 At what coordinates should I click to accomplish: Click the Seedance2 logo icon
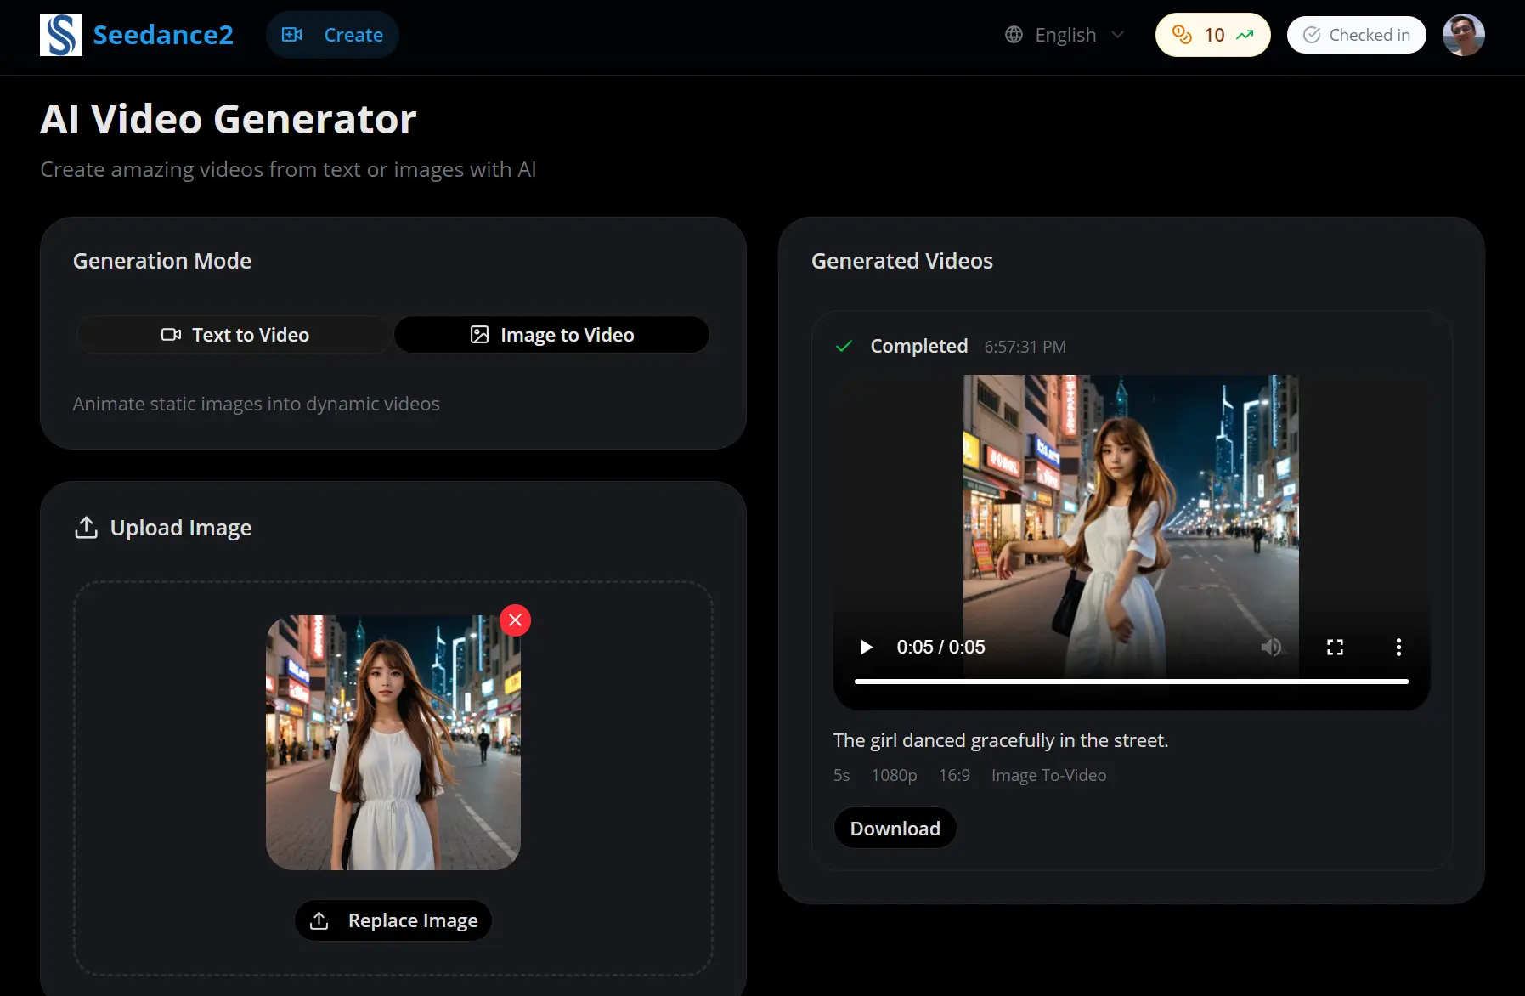tap(60, 34)
